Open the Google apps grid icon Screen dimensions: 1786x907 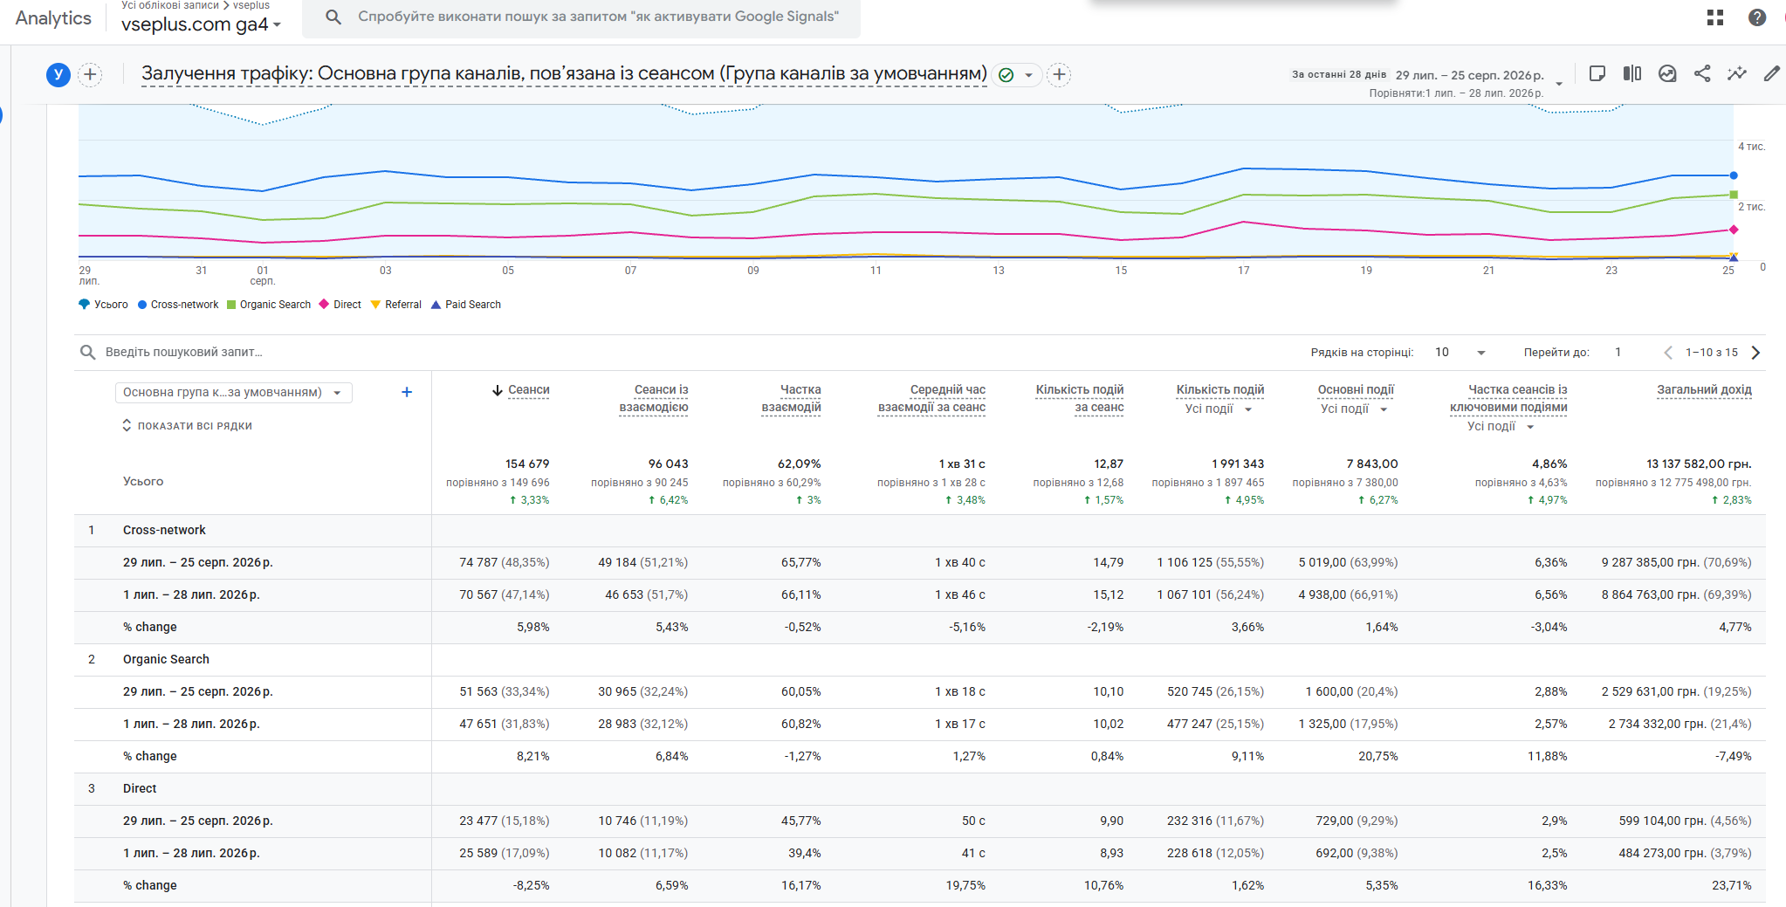click(x=1715, y=17)
